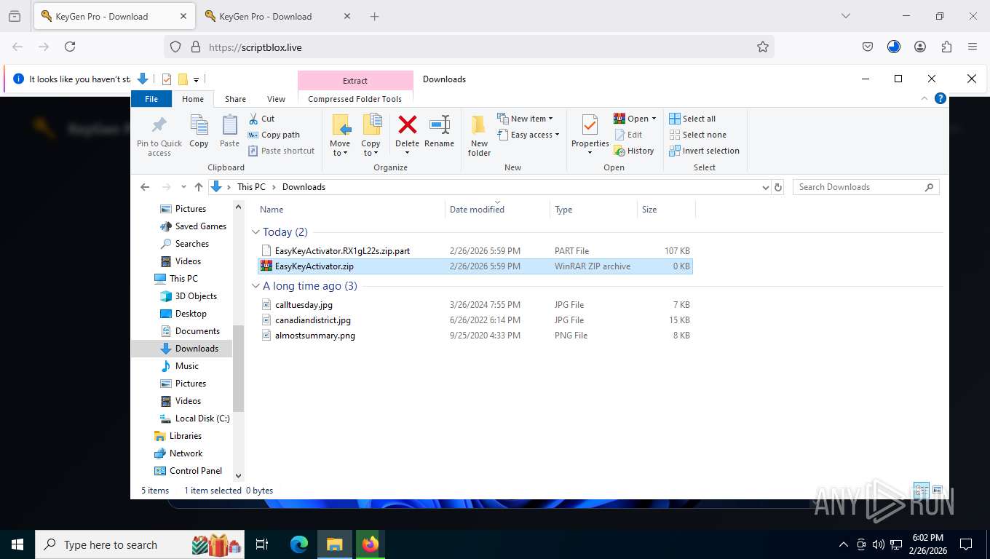Click Copy path in Clipboard group

[274, 135]
